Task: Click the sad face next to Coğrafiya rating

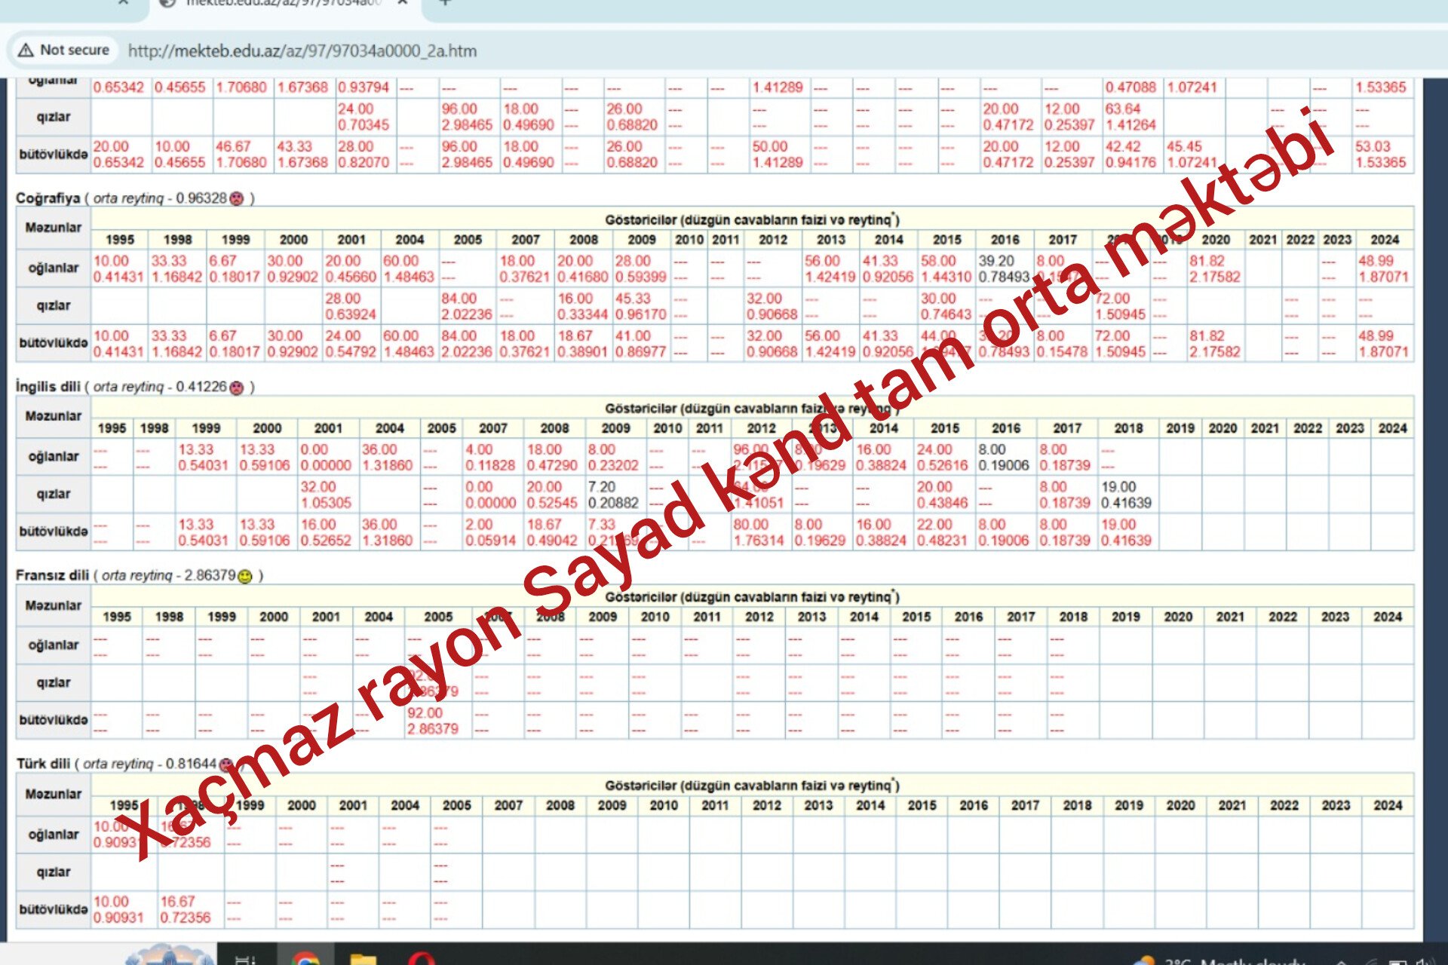Action: point(237,198)
